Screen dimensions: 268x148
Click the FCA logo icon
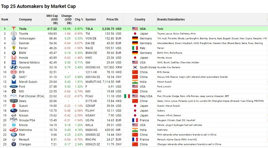coord(14,96)
